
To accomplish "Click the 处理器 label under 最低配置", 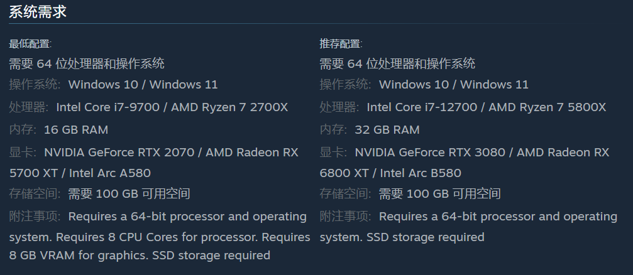I will (x=28, y=107).
